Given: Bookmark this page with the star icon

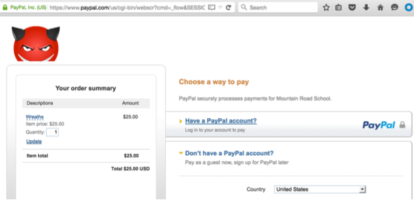Looking at the screenshot, I should 326,8.
